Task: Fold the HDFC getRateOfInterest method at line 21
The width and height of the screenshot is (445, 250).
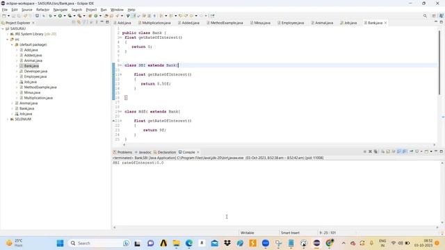Action: coord(120,121)
